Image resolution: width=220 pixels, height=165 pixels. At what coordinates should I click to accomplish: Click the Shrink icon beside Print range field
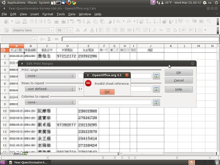[x=156, y=76]
